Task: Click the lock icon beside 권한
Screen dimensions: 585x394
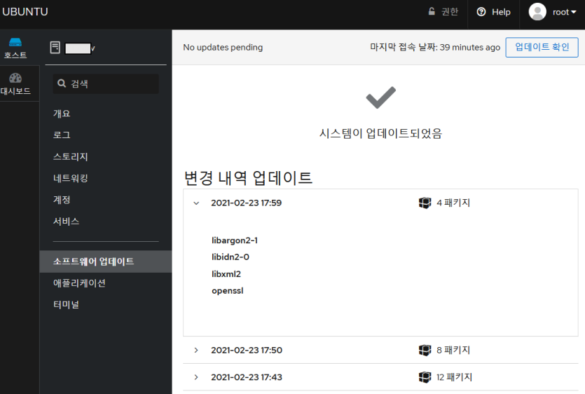Action: click(x=432, y=12)
